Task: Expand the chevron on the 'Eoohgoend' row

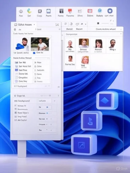Action: 49,86
